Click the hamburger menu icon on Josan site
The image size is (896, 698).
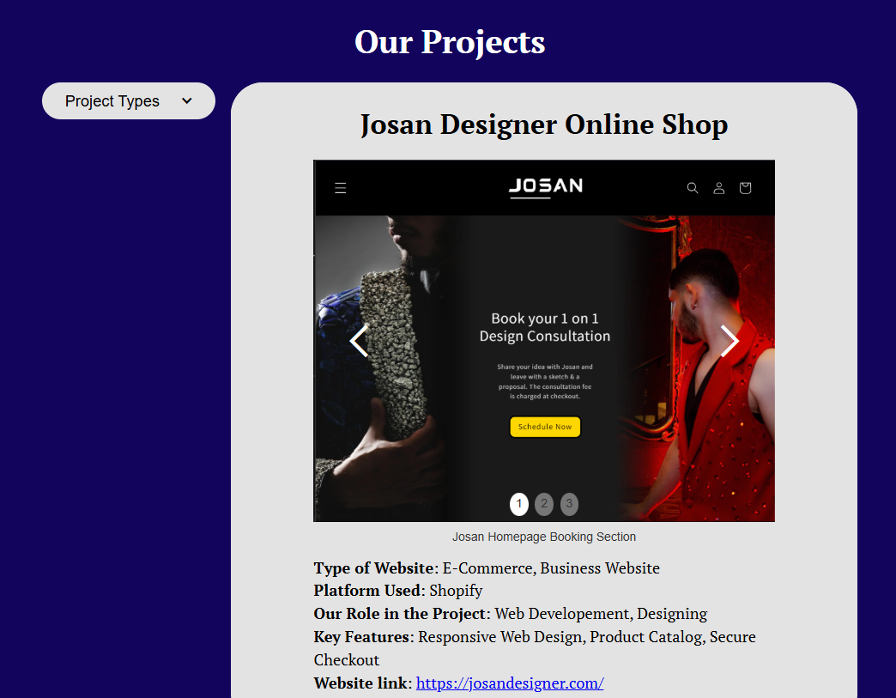coord(341,188)
